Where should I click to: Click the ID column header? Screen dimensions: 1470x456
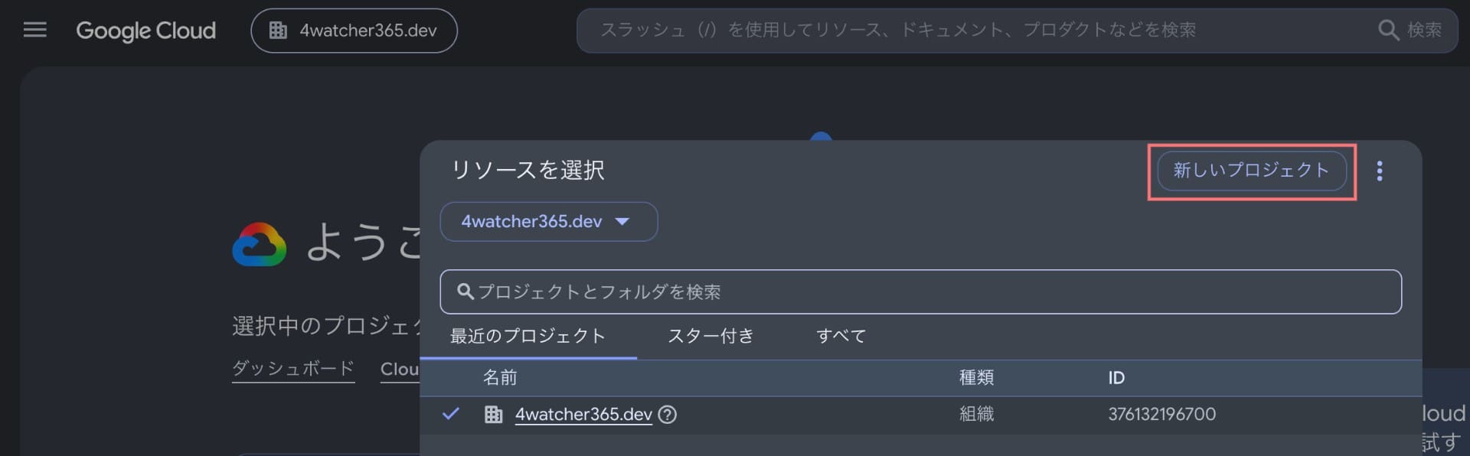click(x=1116, y=378)
